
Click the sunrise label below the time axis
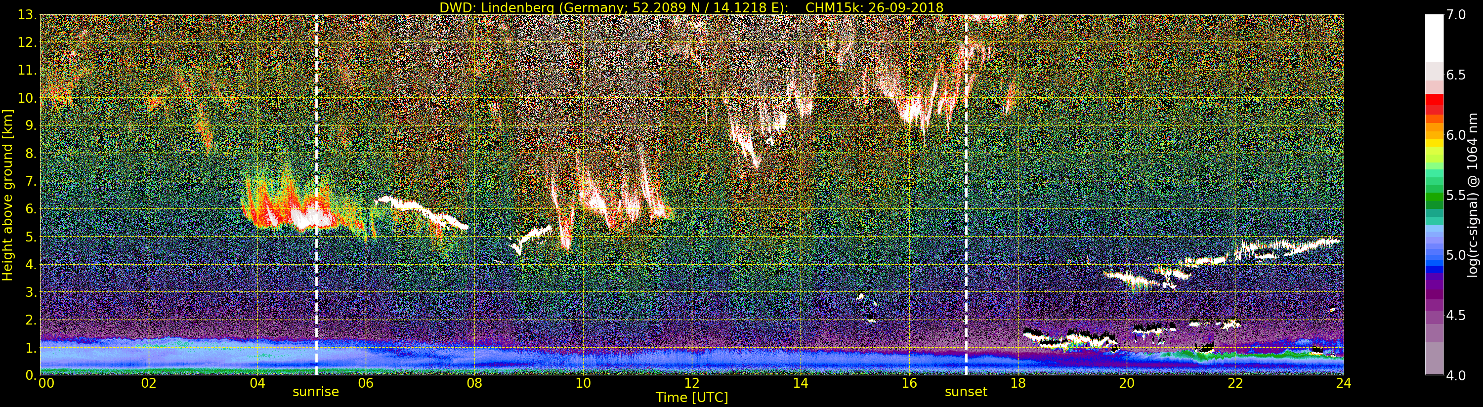(x=315, y=392)
